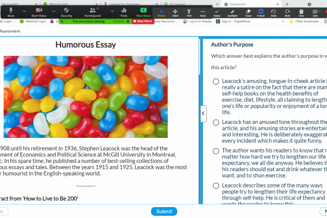Select the Text annotation tool
This screenshot has height=218, width=327.
coord(189,11)
